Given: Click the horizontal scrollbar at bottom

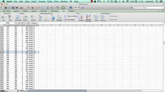Looking at the screenshot, I should point(115,90).
